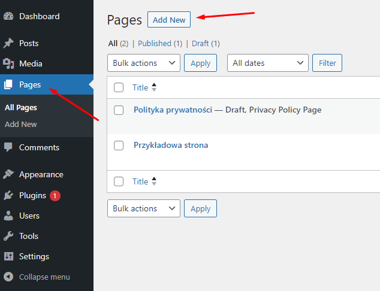Show Draft (1) pages filter
This screenshot has width=380, height=291.
pos(206,44)
